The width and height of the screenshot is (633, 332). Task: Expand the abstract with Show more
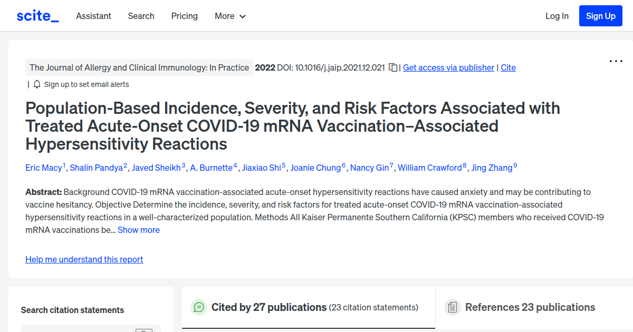click(x=138, y=230)
